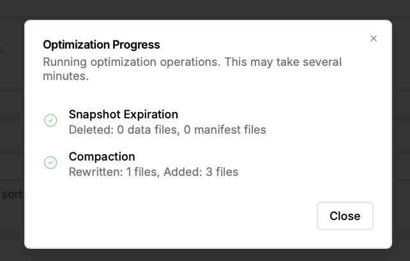410x261 pixels.
Task: Click the Compaction green checkmark icon
Action: click(x=50, y=162)
